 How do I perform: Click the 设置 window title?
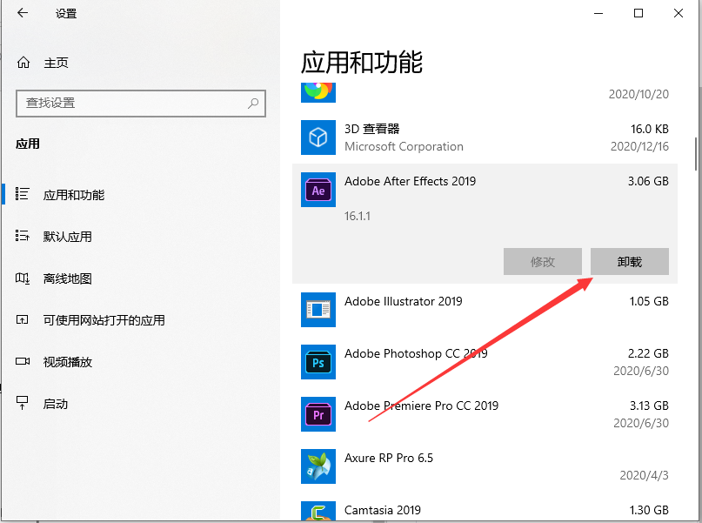(66, 13)
